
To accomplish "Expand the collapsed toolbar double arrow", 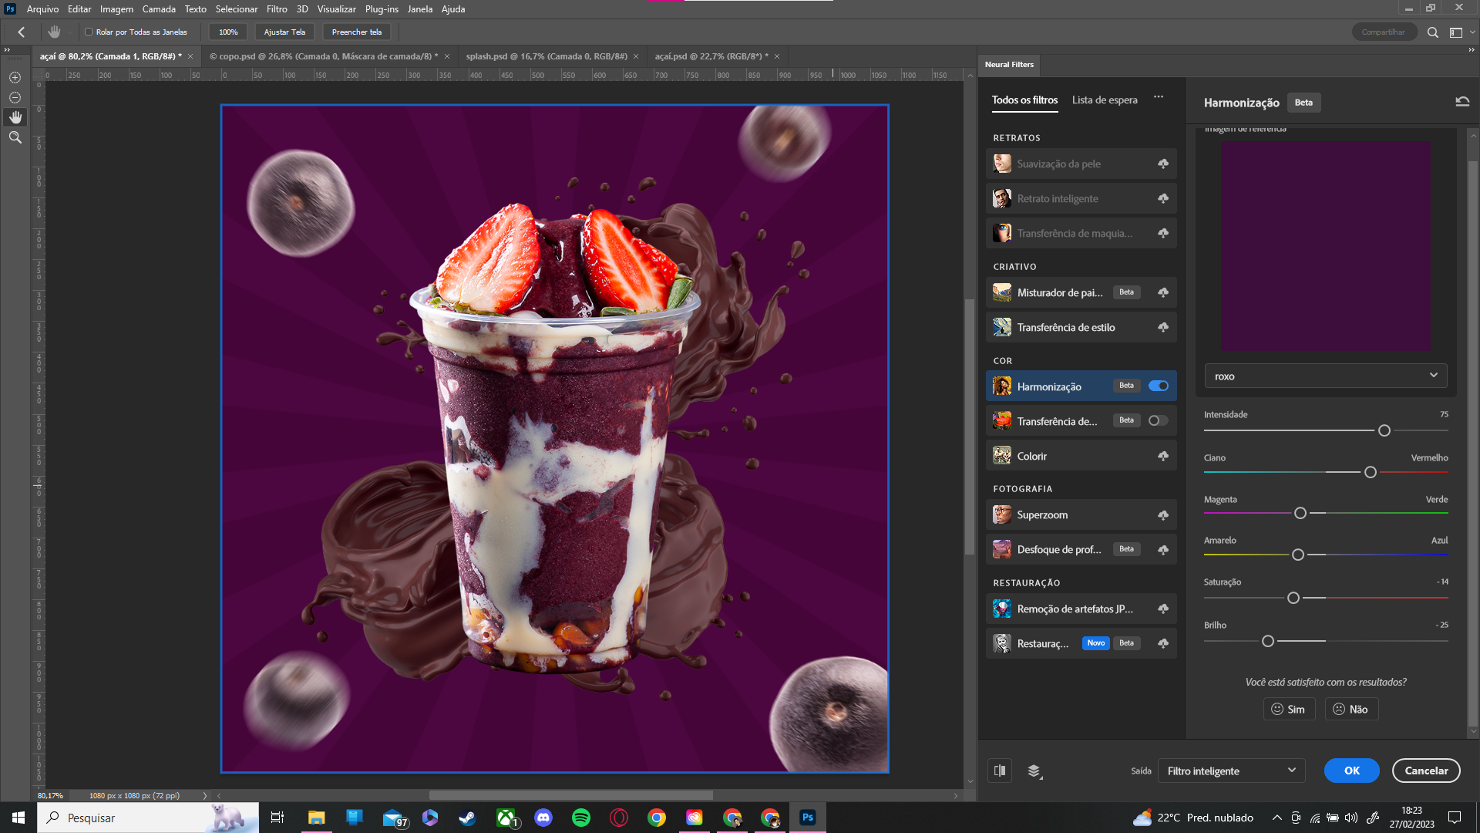I will click(7, 49).
